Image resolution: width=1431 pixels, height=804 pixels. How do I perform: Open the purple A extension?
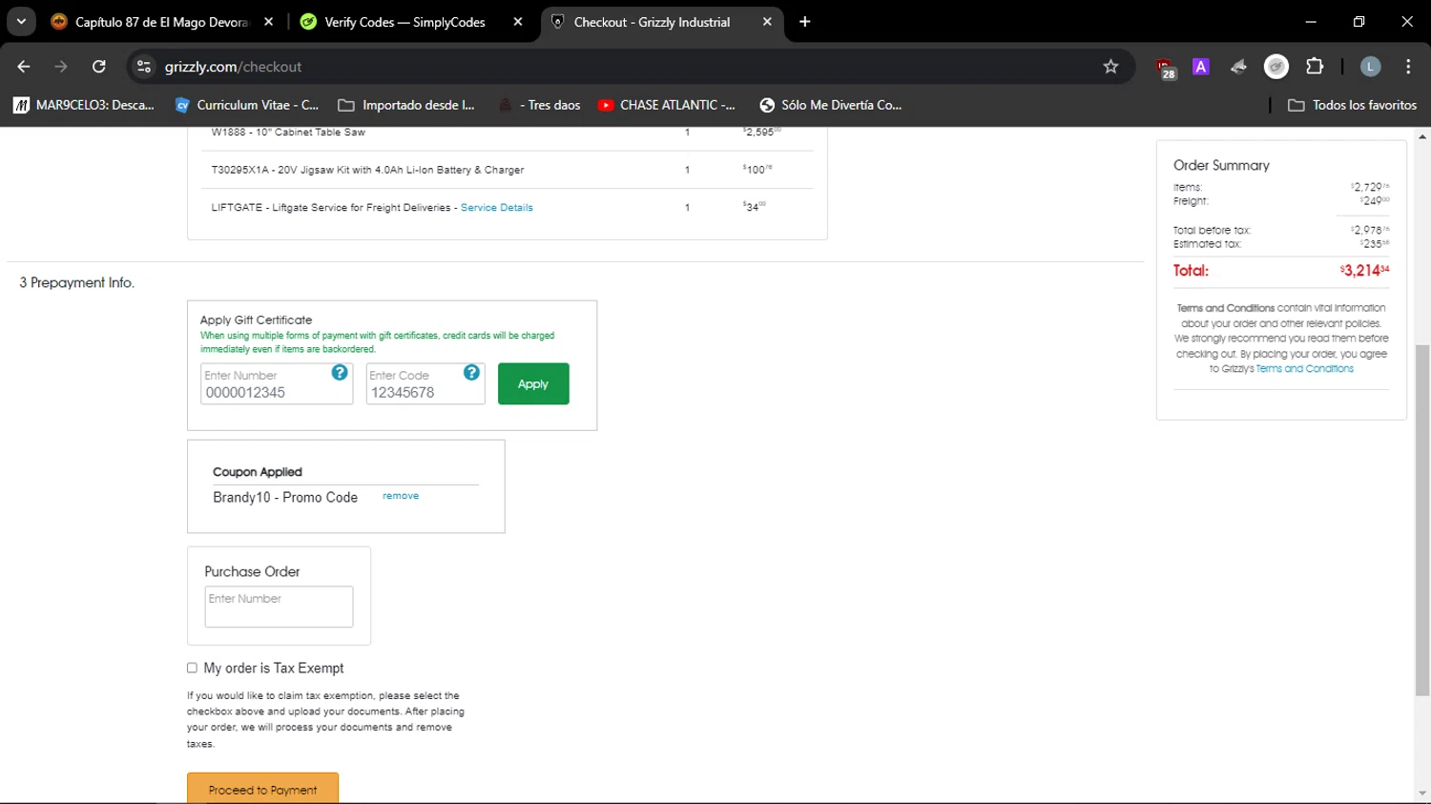(1201, 67)
